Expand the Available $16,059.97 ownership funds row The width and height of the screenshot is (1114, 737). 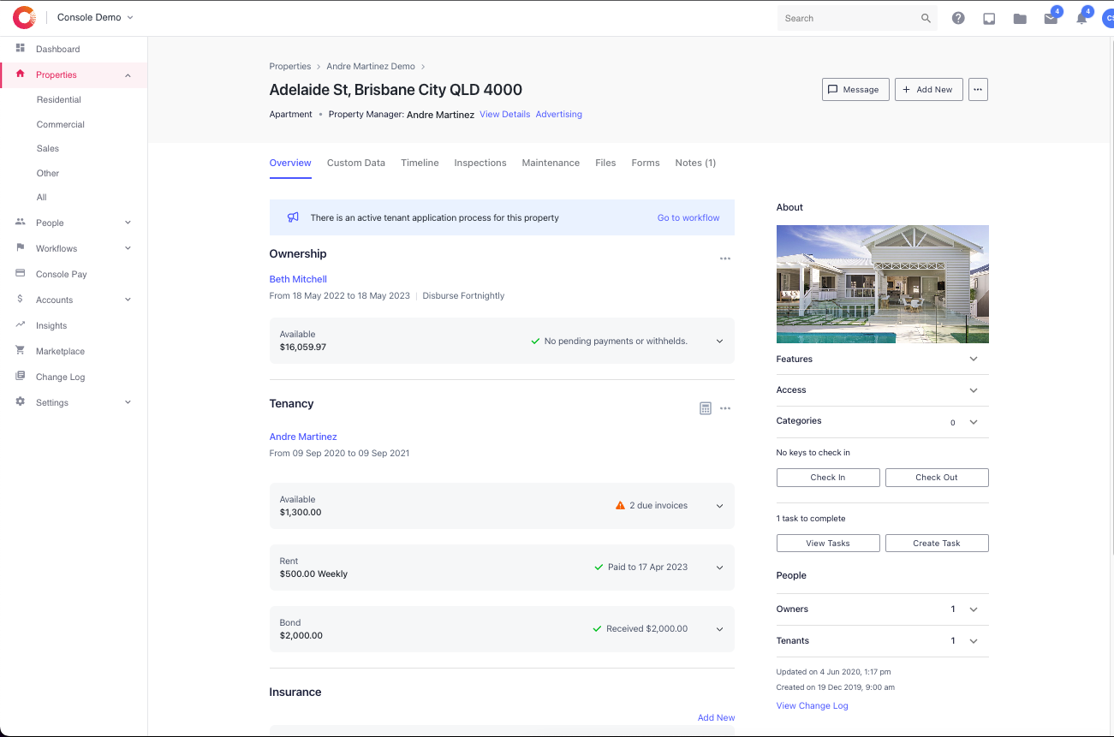(719, 340)
